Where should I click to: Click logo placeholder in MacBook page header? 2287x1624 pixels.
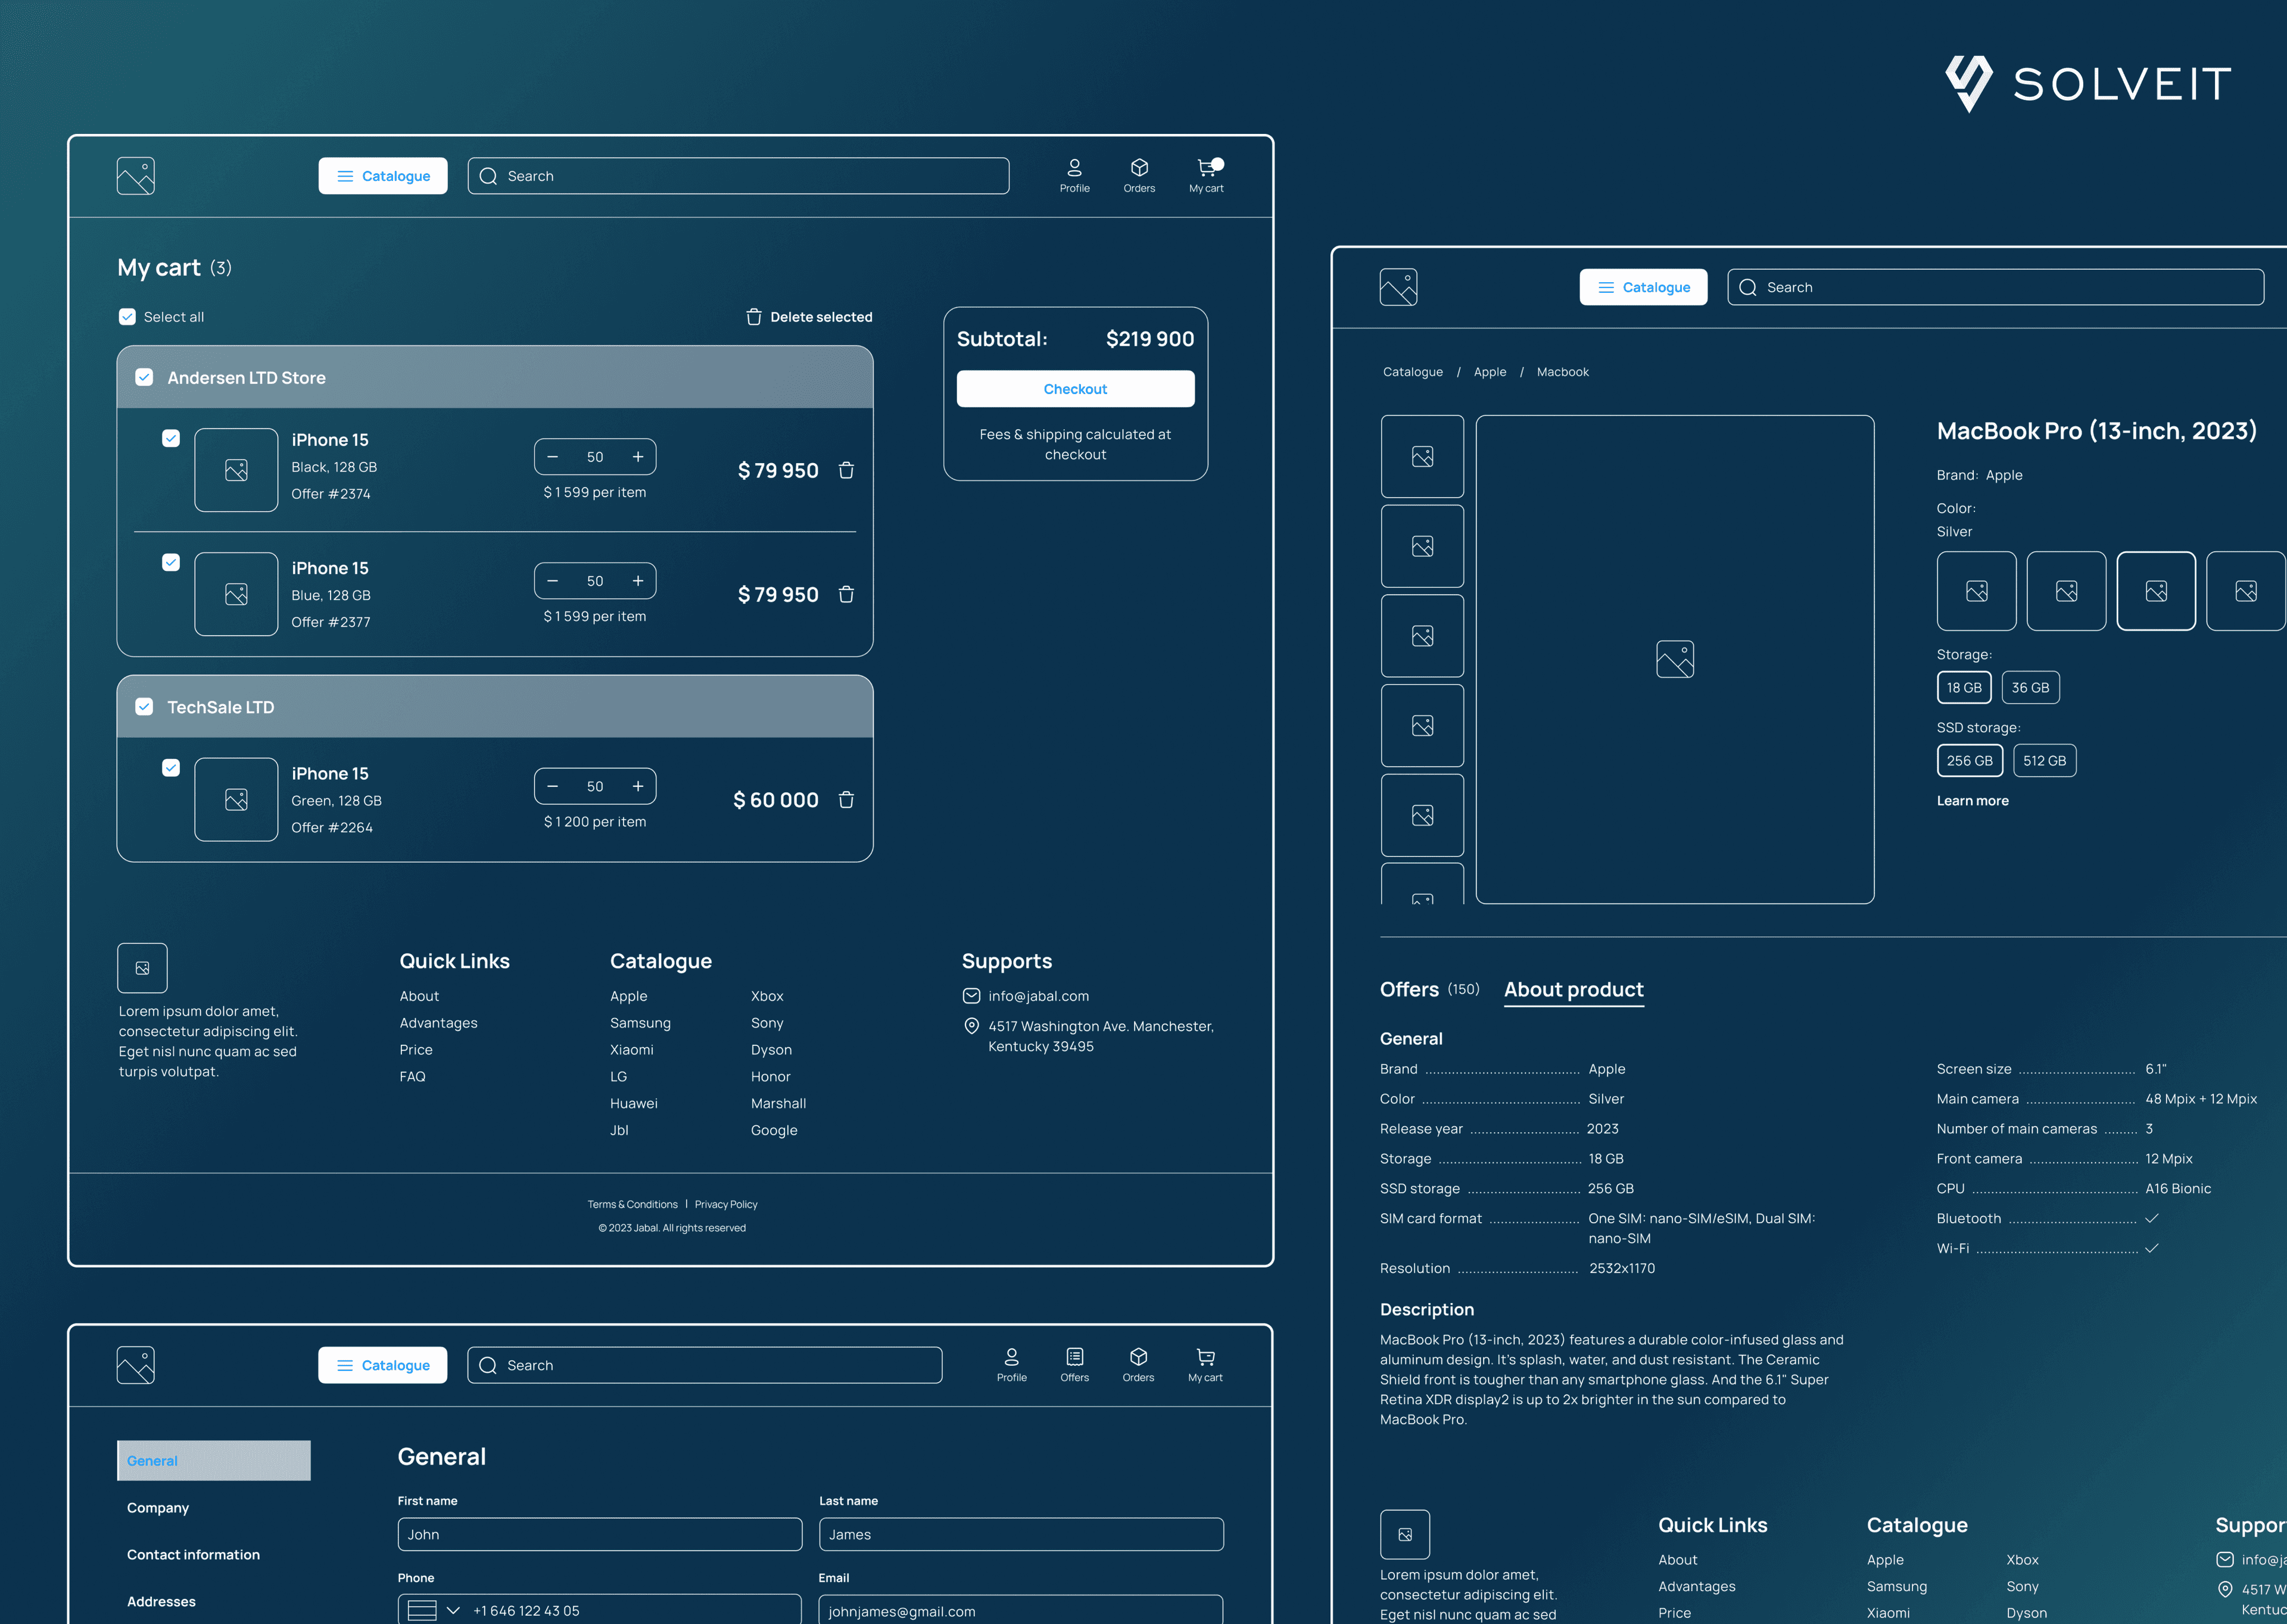click(1398, 287)
